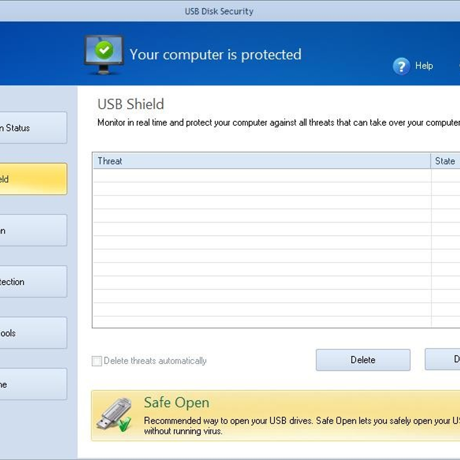Sort by the Threat column header
The image size is (460, 460).
coord(262,161)
